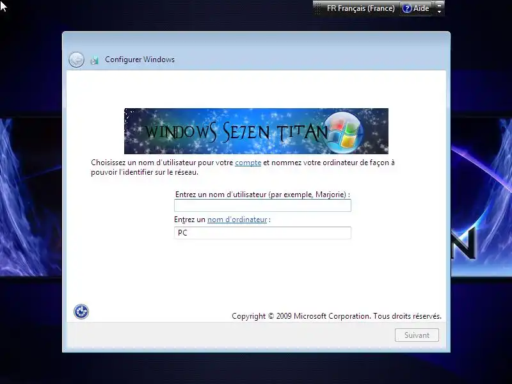The image size is (512, 384).
Task: Click the Suivant button
Action: click(417, 335)
